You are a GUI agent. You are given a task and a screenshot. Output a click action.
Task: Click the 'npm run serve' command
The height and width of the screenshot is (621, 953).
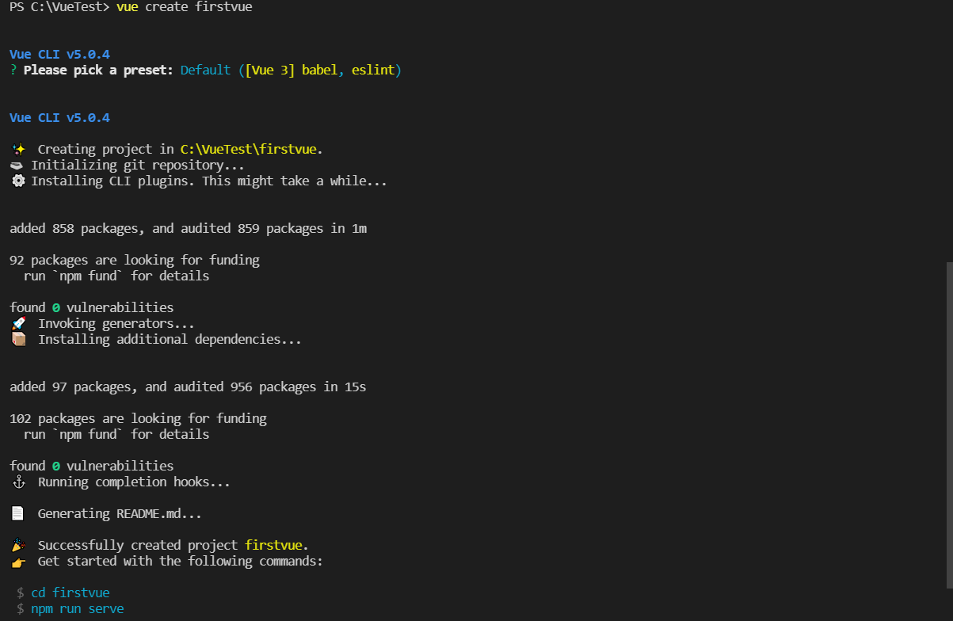(78, 608)
